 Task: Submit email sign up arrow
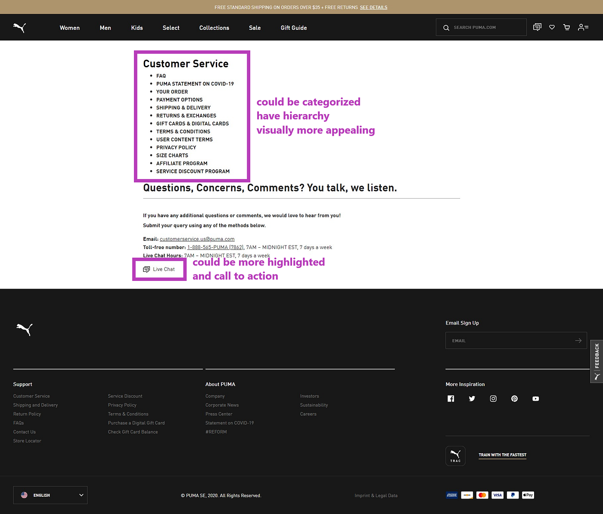[x=578, y=340]
